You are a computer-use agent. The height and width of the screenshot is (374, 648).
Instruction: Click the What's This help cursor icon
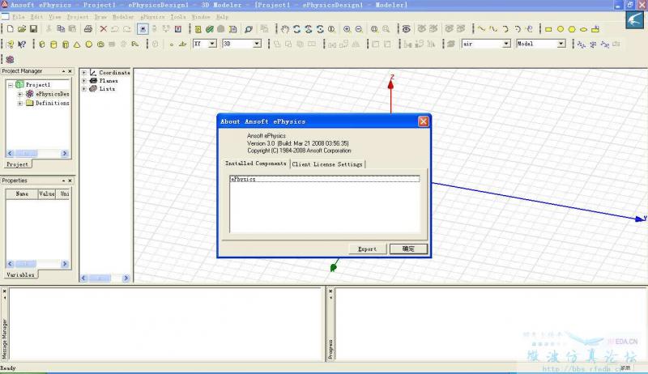point(22,45)
